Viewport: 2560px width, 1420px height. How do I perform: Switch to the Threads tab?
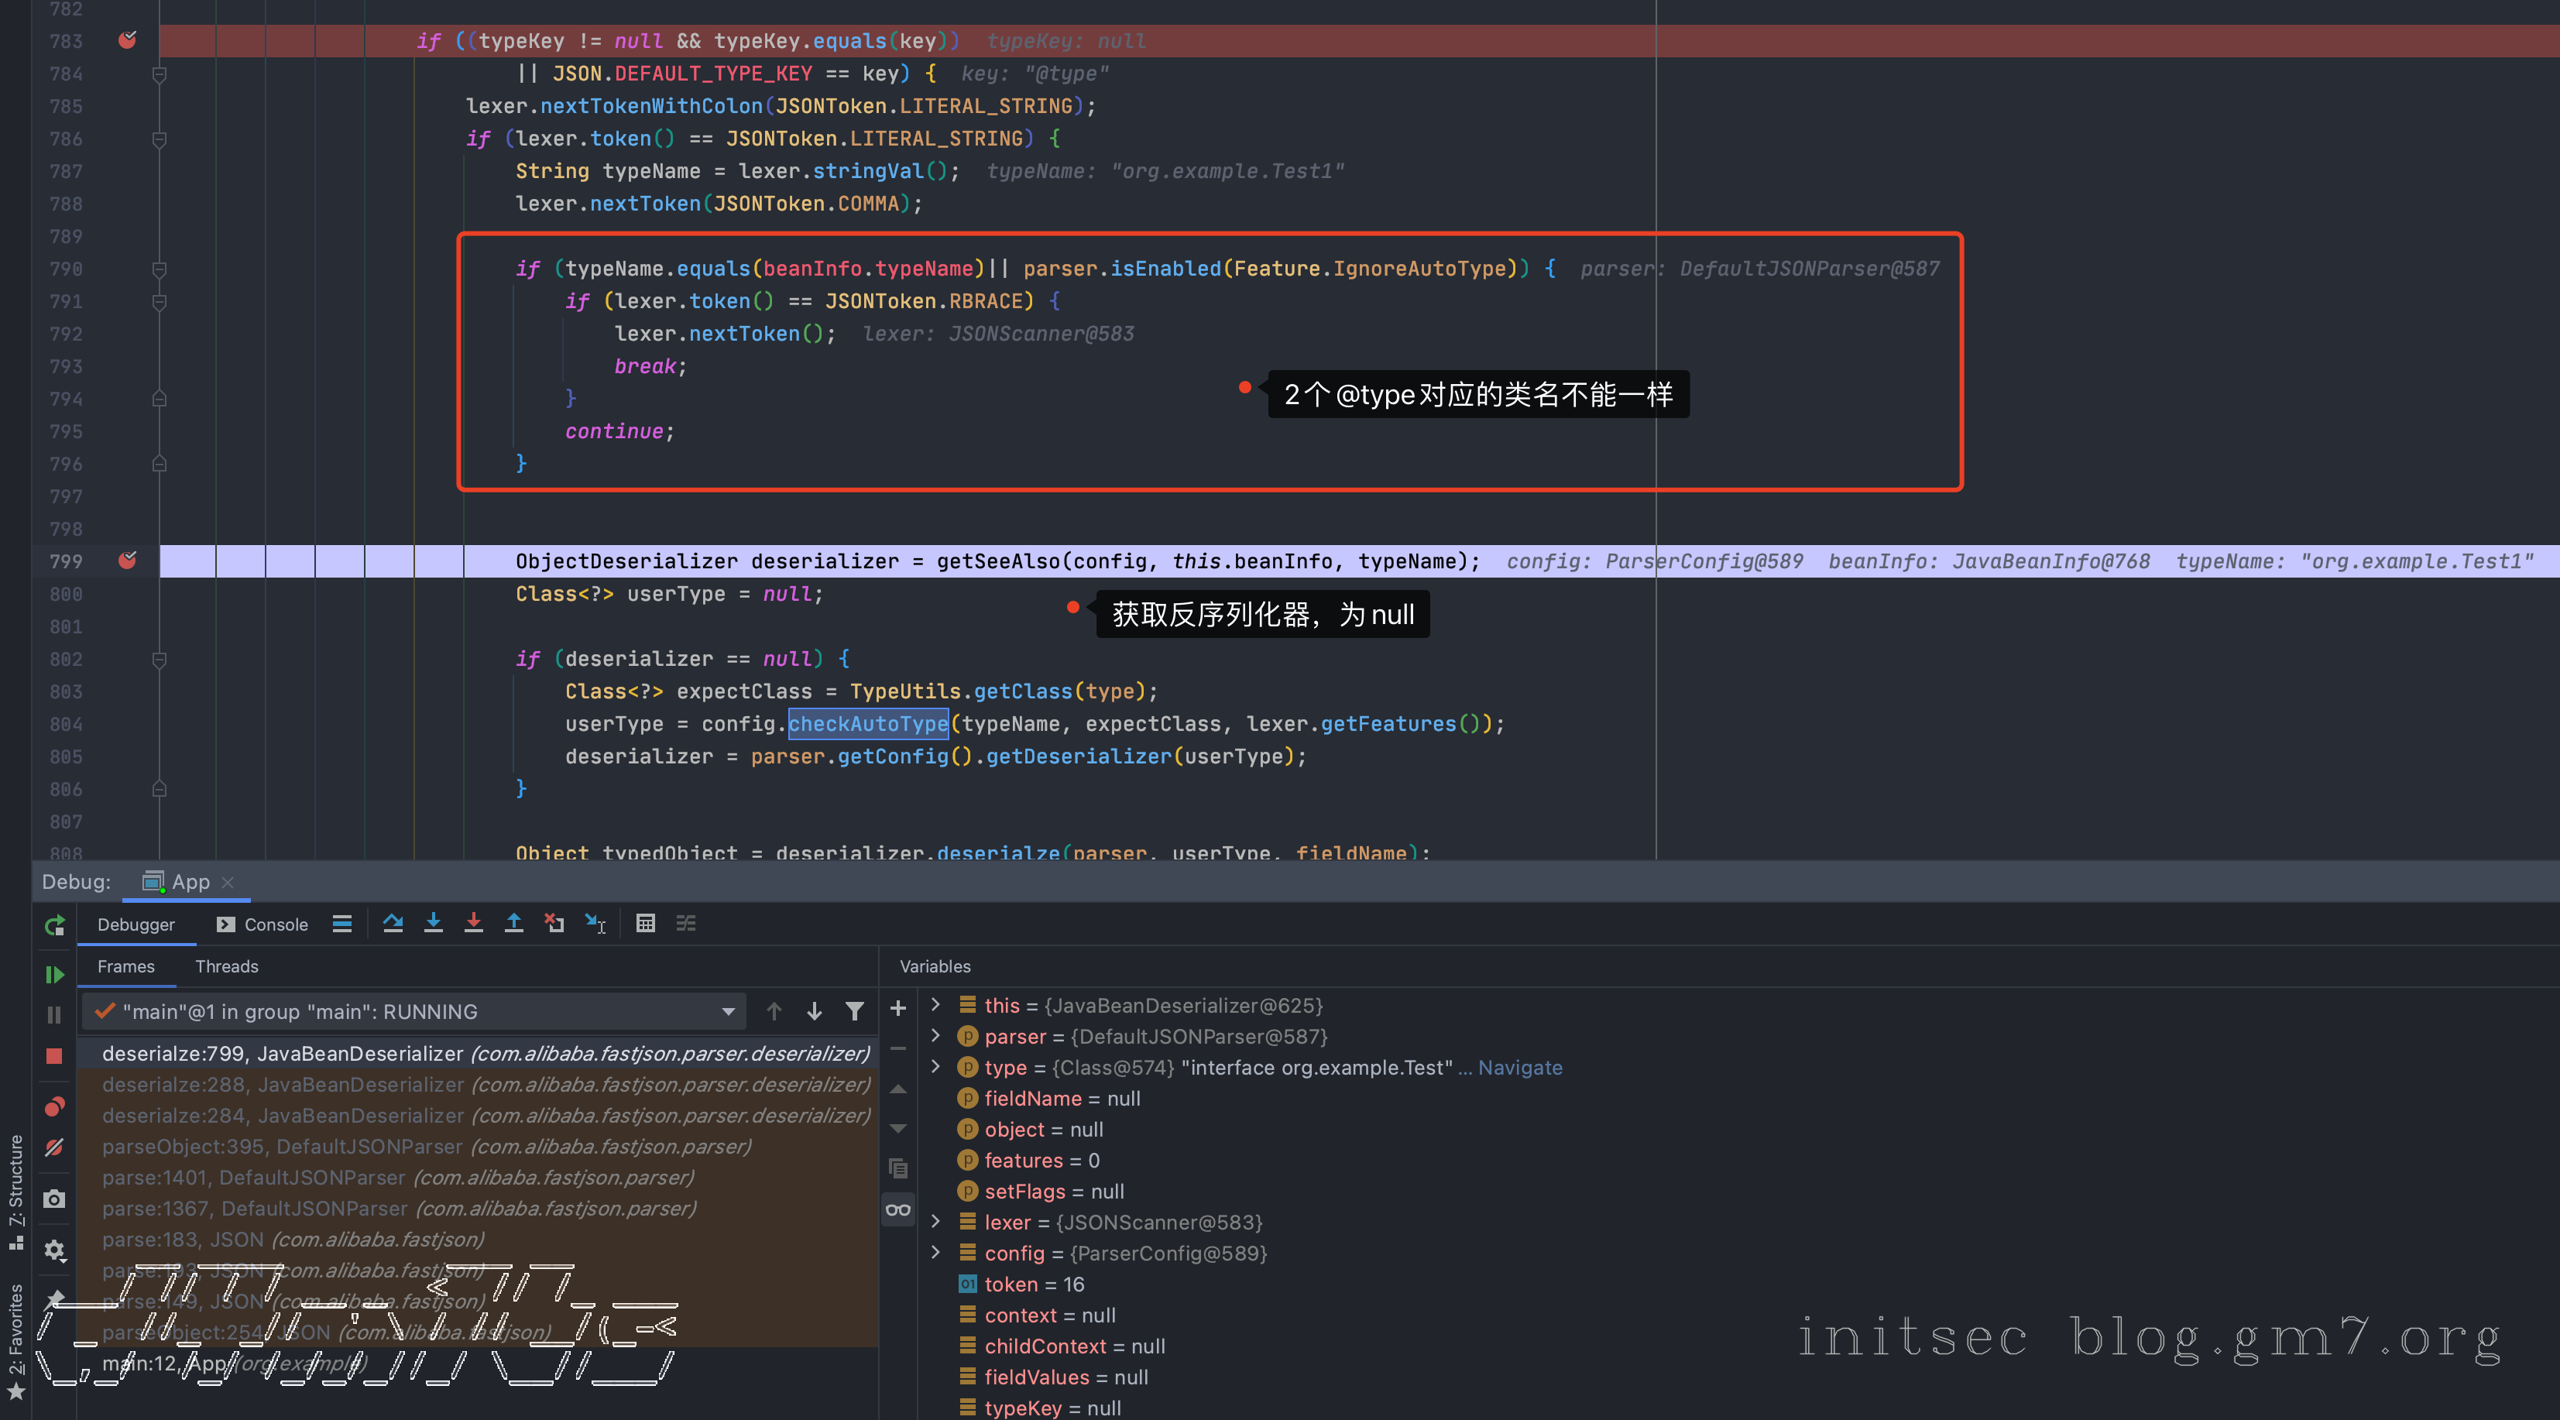[x=227, y=966]
